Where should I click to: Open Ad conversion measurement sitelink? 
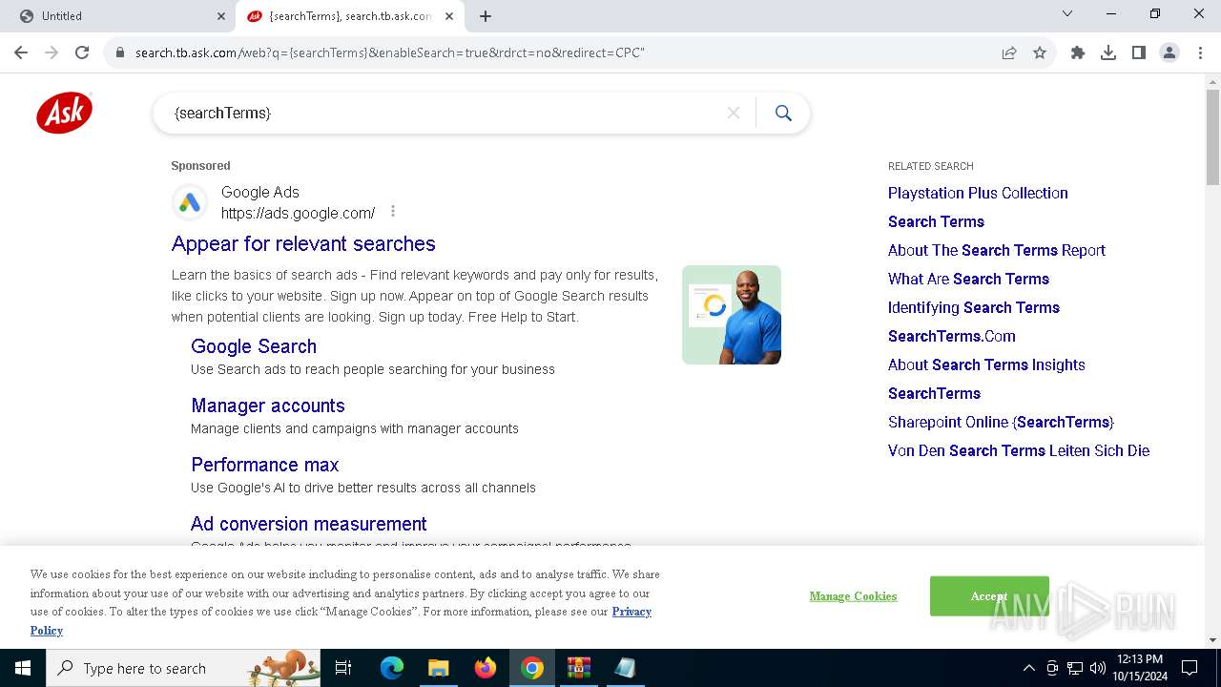tap(309, 524)
